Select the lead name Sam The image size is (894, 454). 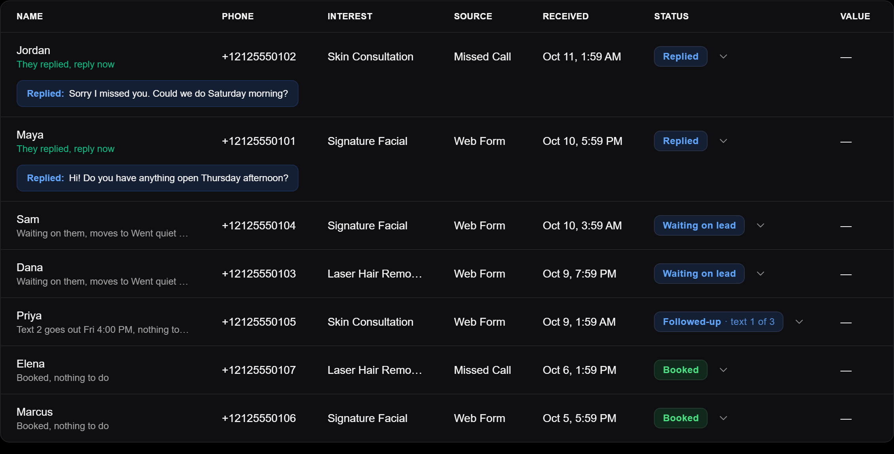click(28, 219)
